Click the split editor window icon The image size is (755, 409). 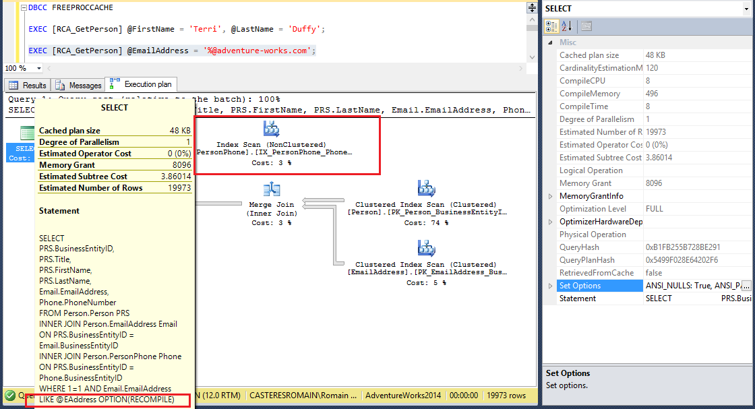click(x=532, y=7)
